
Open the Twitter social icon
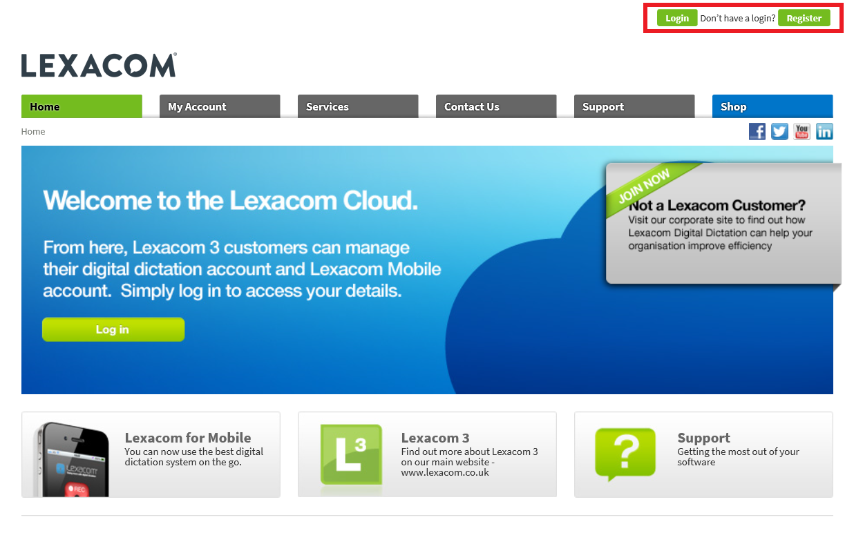[779, 131]
